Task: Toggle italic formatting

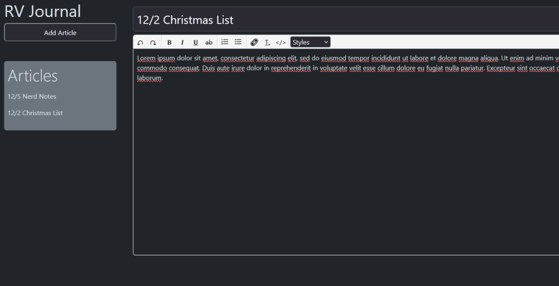Action: point(182,43)
